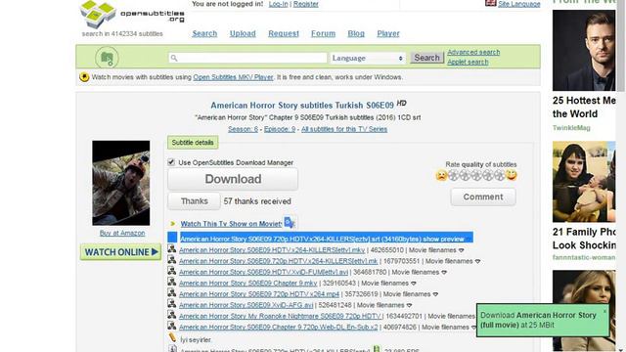Click the Search button in green bar

pos(426,58)
